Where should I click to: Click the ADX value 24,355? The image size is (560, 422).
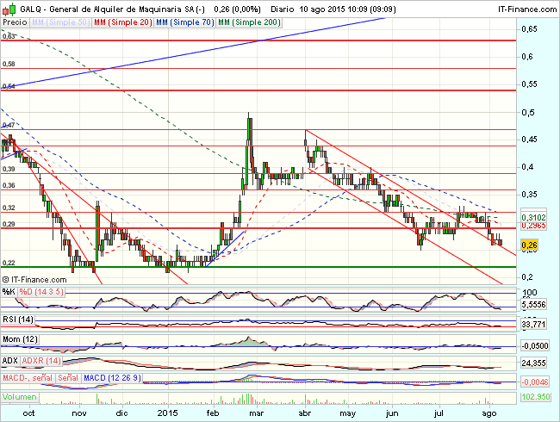(533, 363)
